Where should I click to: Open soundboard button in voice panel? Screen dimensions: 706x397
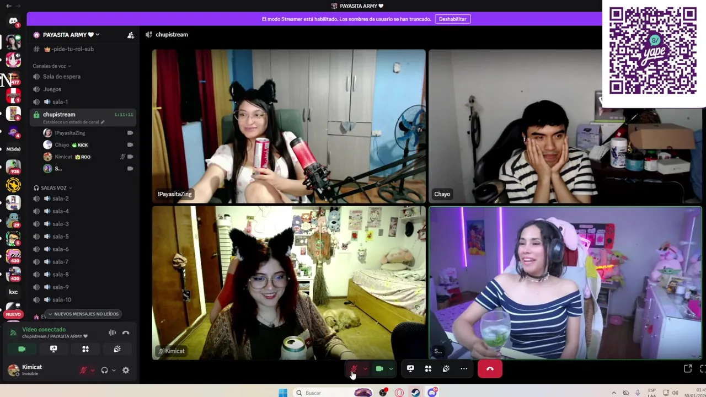(x=117, y=349)
